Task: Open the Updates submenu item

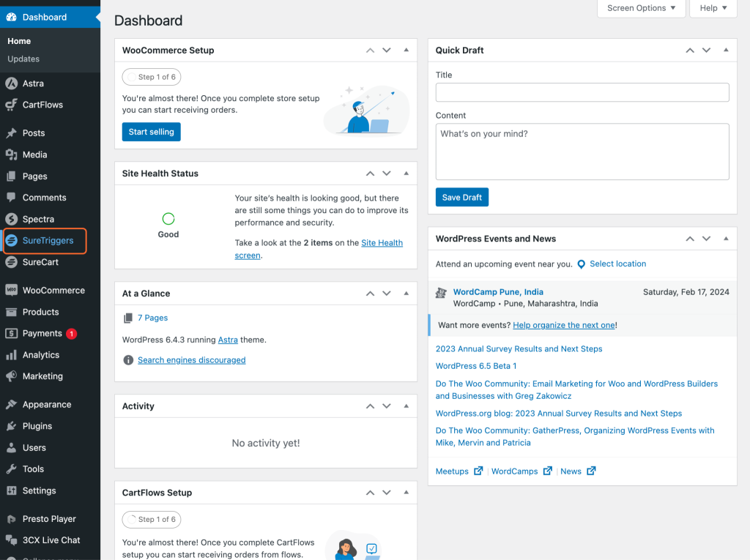Action: [x=23, y=59]
